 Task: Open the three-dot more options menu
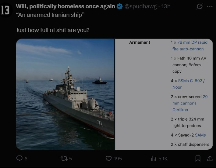(210, 6)
